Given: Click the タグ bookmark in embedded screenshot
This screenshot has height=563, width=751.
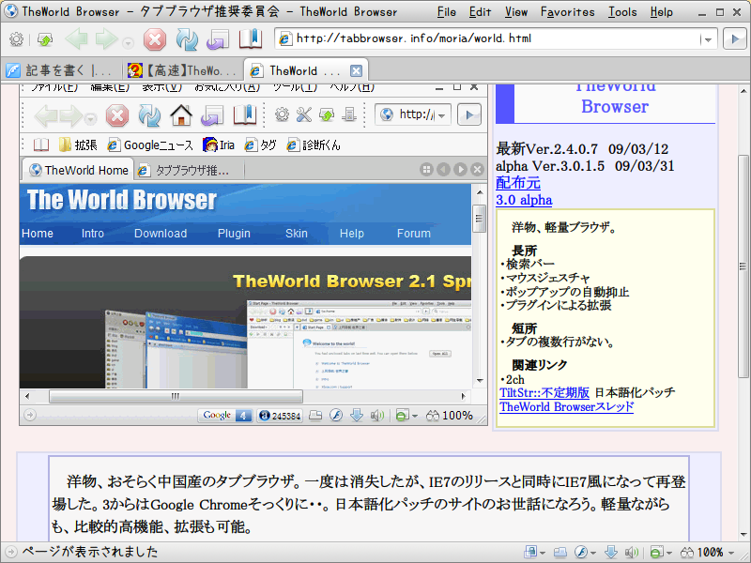Looking at the screenshot, I should point(260,145).
